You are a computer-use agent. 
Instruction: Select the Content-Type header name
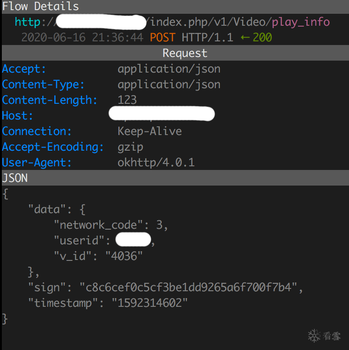pos(43,85)
